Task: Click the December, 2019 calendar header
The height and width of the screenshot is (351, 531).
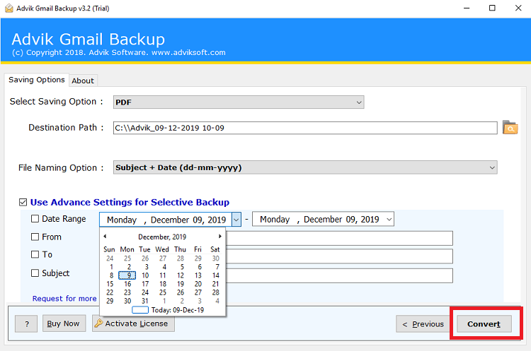Action: click(162, 237)
